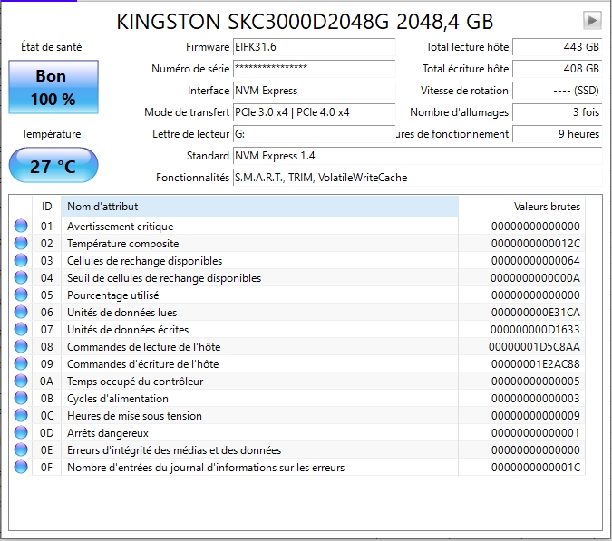The image size is (612, 541).
Task: Select the Fonctionnalités field with S.M.A.R.T.
Action: point(417,178)
